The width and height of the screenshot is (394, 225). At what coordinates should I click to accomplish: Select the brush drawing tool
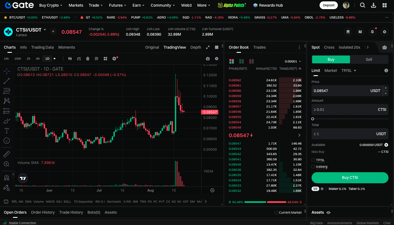pos(7,121)
